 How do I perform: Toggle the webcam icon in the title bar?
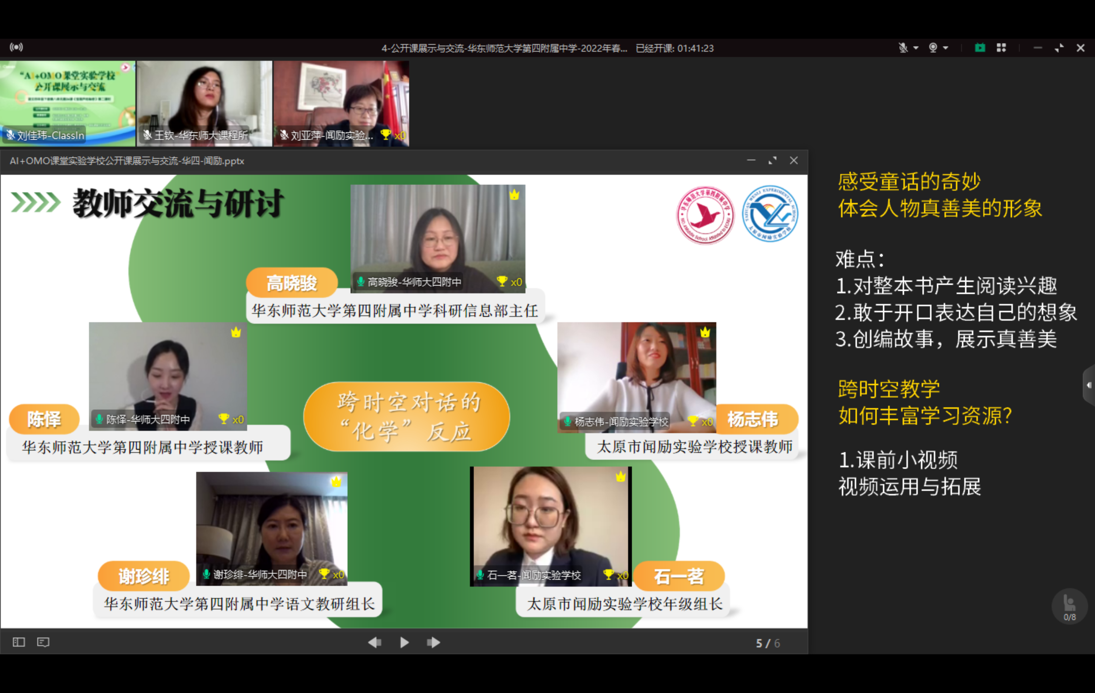point(933,48)
